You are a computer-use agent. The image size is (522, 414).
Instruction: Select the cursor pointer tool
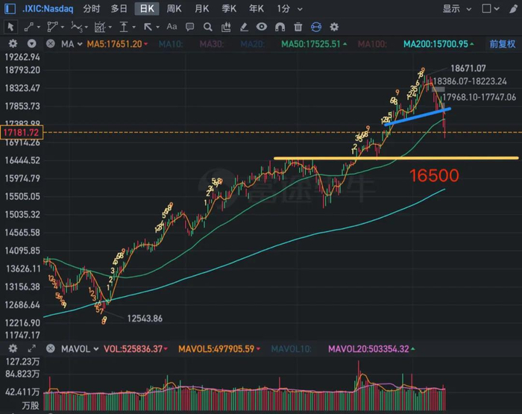[10, 27]
